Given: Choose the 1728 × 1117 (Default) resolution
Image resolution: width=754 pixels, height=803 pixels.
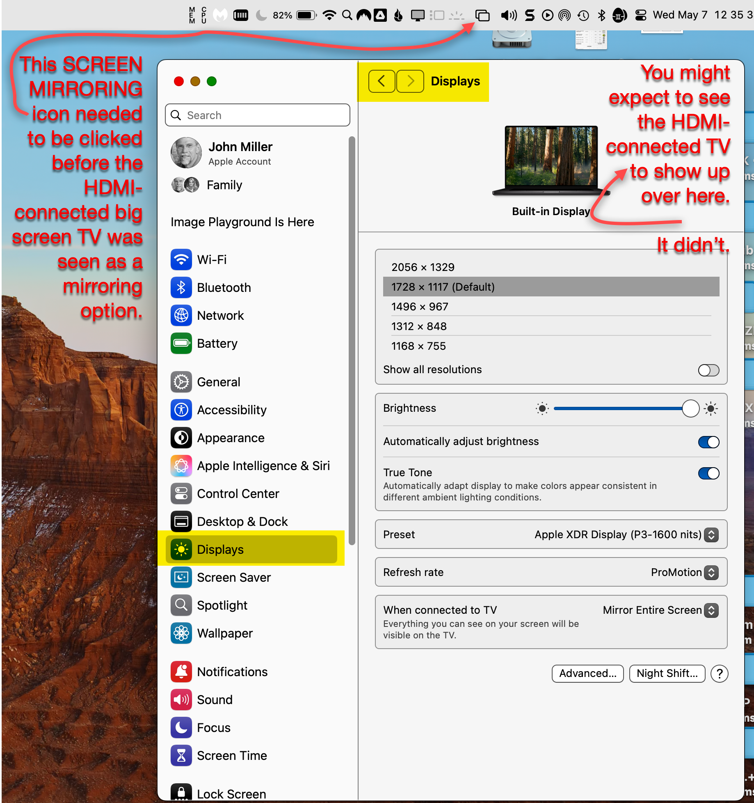Looking at the screenshot, I should point(551,287).
